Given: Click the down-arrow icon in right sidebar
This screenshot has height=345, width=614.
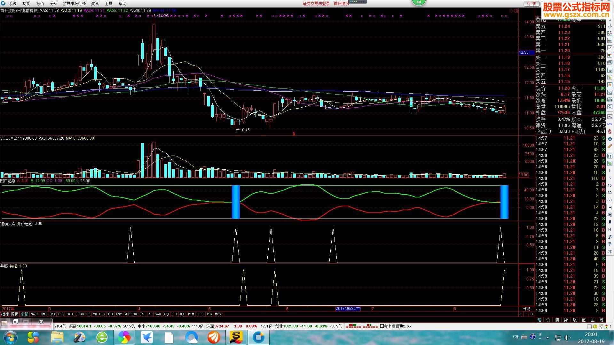Looking at the screenshot, I should (x=610, y=26).
